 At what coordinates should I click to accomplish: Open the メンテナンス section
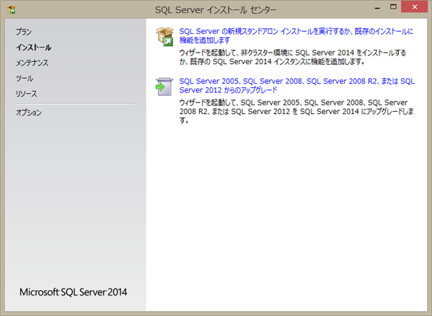(x=32, y=63)
